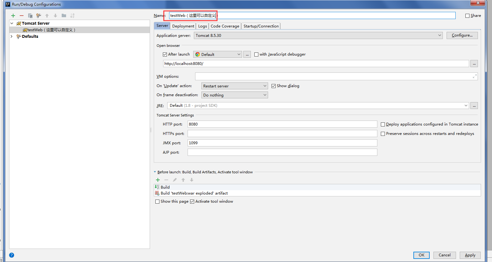The height and width of the screenshot is (262, 492).
Task: Open On 'Update' action dropdown
Action: [235, 86]
